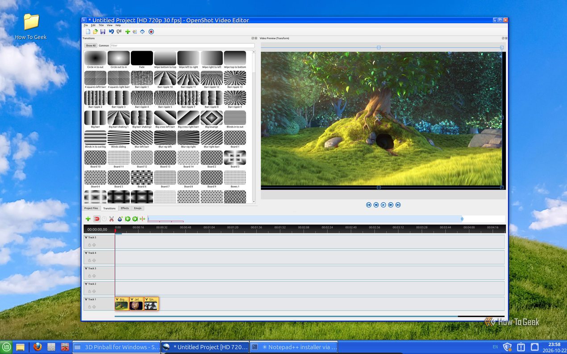This screenshot has width=567, height=354.
Task: Open a project with the folder icon
Action: (95, 32)
